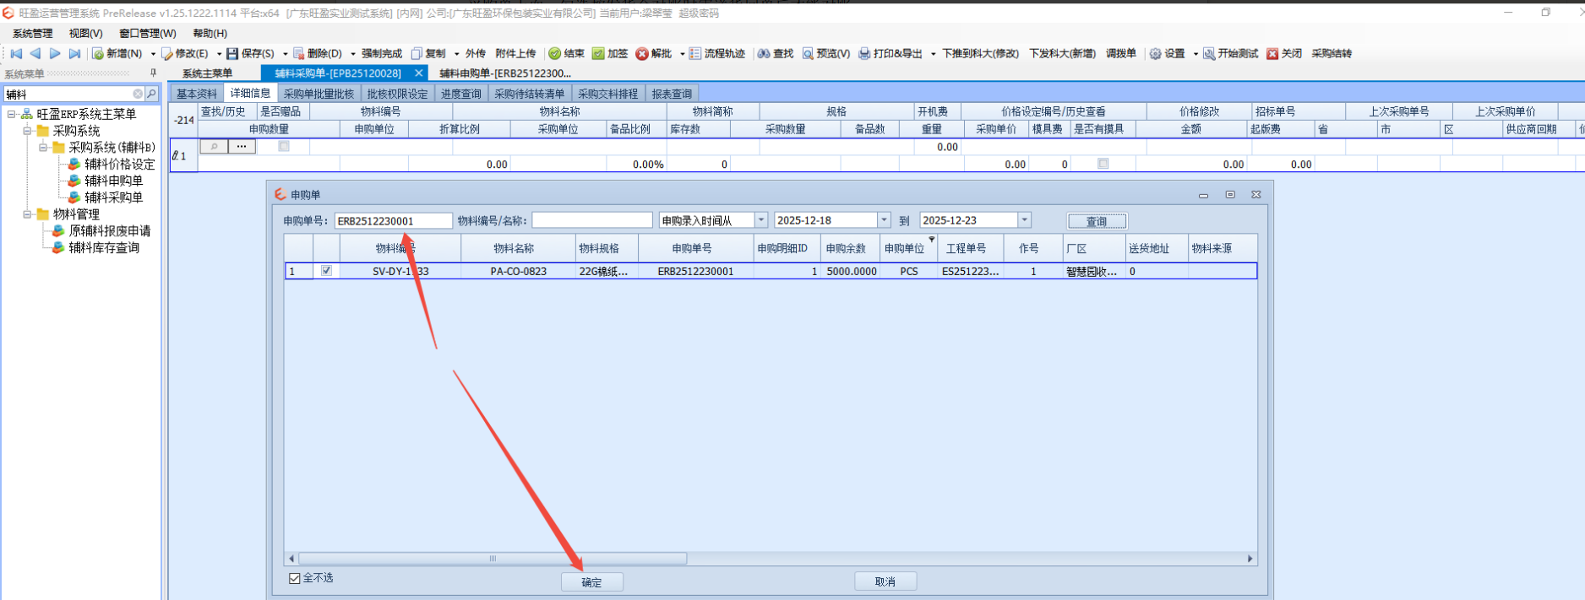Viewport: 1585px width, 600px height.
Task: Open 辅料库存查询 in the tree
Action: coord(104,247)
